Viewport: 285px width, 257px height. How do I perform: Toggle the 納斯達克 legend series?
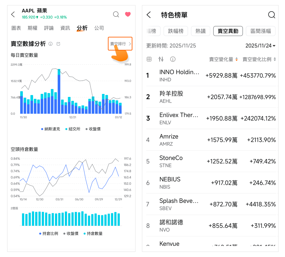(x=50, y=129)
